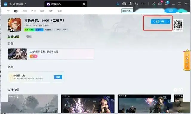The height and width of the screenshot is (114, 191).
Task: Switch to the 我的 tab
Action: 60,11
